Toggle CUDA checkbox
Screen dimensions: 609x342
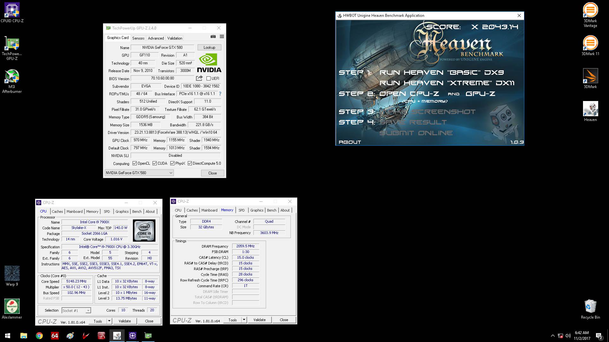coord(154,163)
